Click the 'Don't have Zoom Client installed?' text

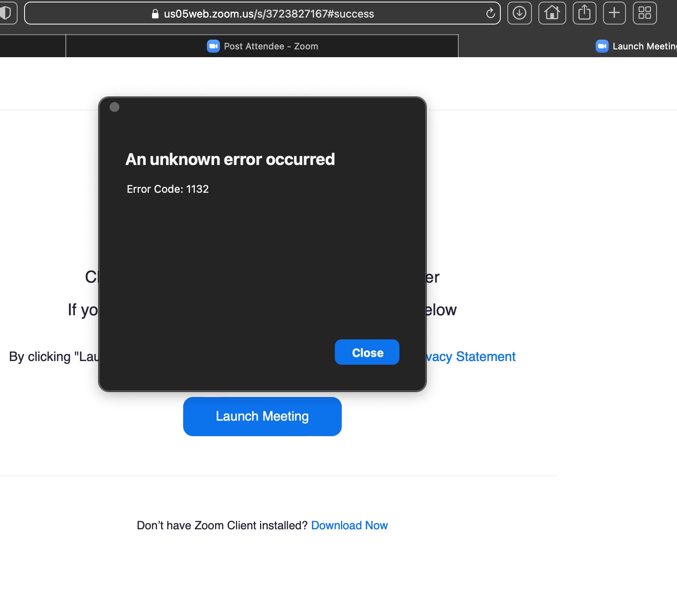(222, 525)
